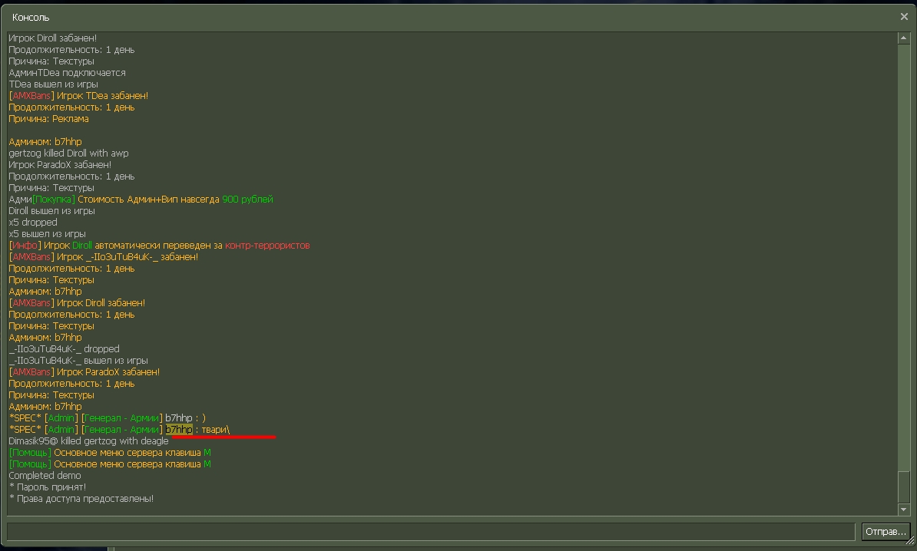
Task: Click the scrollbar down arrow
Action: tap(904, 510)
